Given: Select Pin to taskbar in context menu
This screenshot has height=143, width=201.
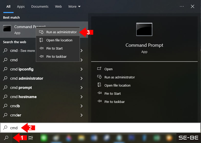Looking at the screenshot, I should click(x=56, y=57).
